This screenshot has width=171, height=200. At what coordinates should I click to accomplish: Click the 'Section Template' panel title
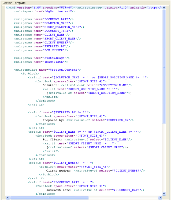[x=14, y=3]
